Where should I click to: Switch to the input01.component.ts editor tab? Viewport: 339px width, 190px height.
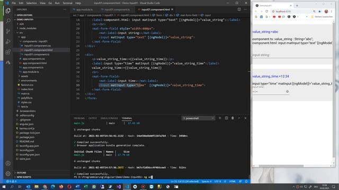[x=117, y=9]
